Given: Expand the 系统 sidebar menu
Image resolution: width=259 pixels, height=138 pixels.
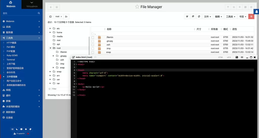Looking at the screenshot, I should point(21,27).
